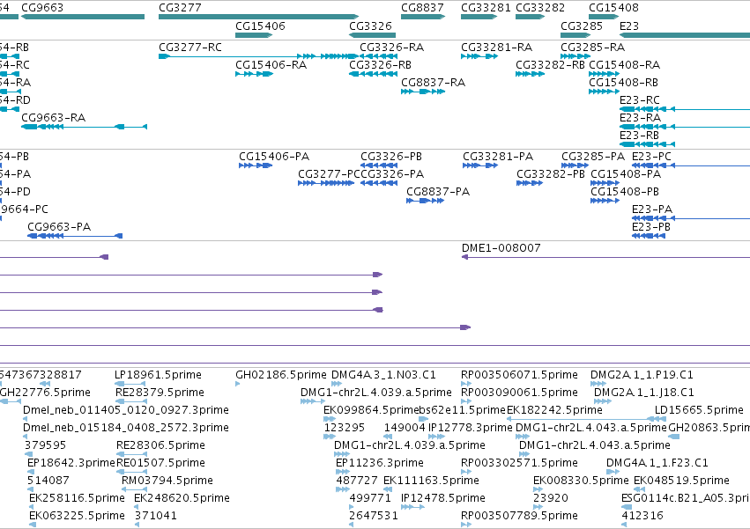Click the CG33282-RB transcript label
The image size is (750, 529).
[x=550, y=65]
